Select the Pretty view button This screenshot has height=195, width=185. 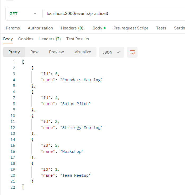[x=14, y=52]
